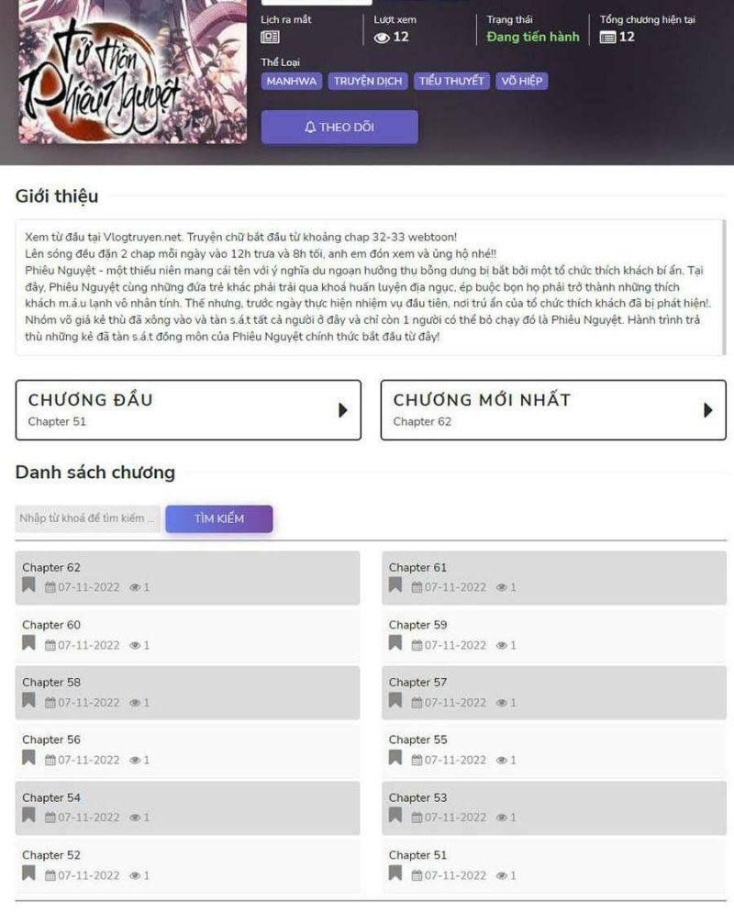Open latest chapter via CHƯƠNG MỚI NHẤT arrow

[x=707, y=410]
